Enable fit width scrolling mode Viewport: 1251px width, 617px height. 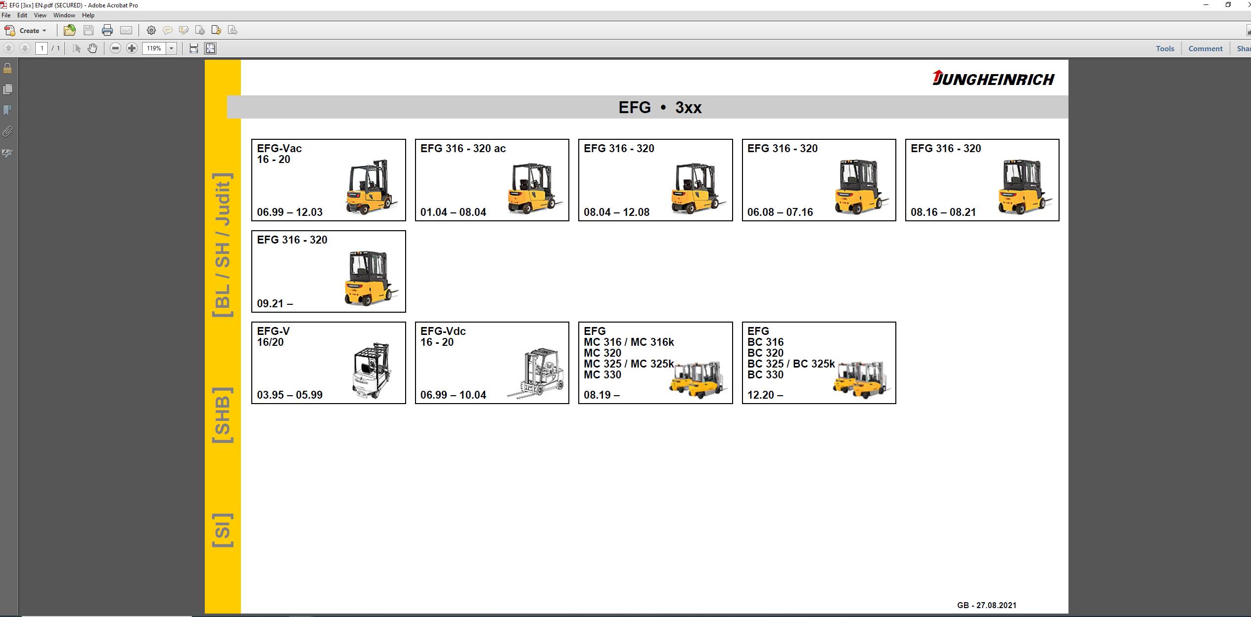[x=194, y=48]
